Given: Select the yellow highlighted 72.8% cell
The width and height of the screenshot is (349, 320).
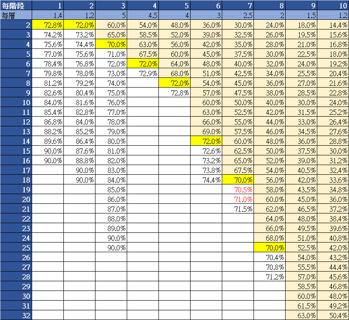Looking at the screenshot, I should [x=48, y=25].
